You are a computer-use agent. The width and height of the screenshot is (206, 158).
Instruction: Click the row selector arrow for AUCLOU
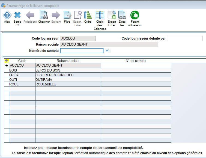[7, 65]
